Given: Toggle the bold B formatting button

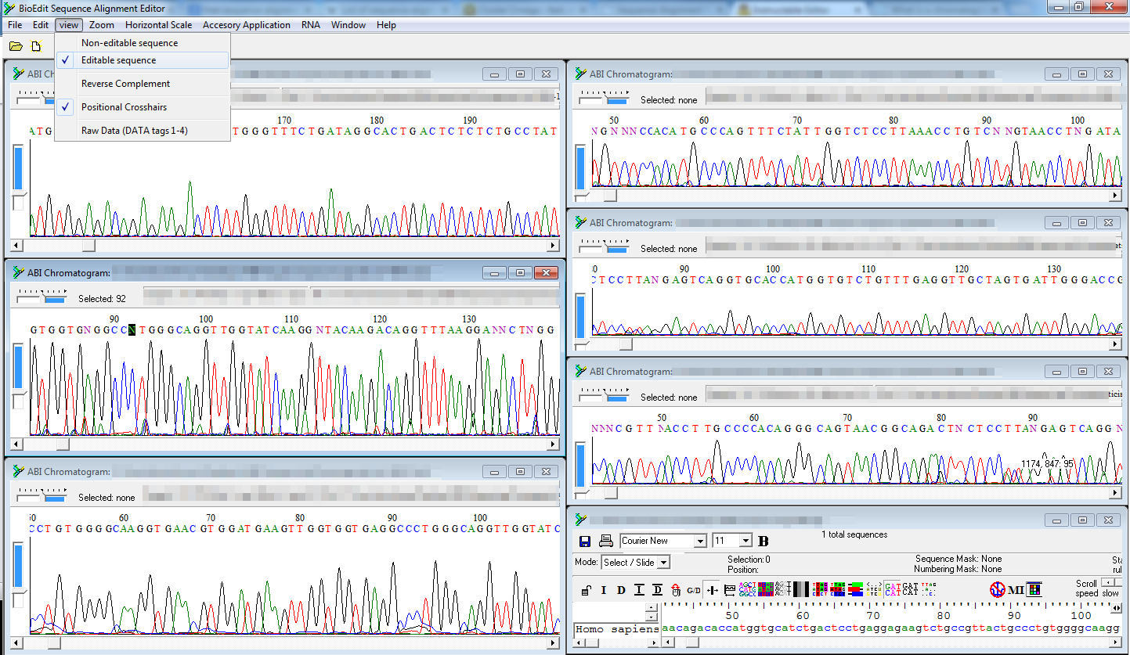Looking at the screenshot, I should point(764,540).
